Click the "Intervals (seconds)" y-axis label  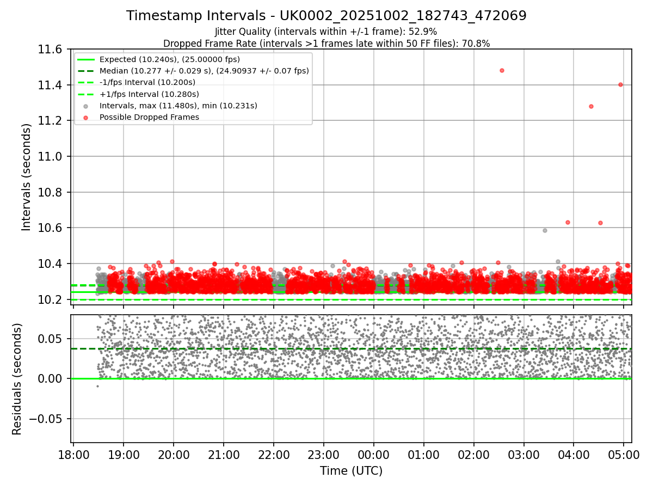27,177
